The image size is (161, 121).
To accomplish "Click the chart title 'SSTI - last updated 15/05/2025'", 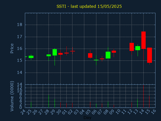I will tap(89, 6).
